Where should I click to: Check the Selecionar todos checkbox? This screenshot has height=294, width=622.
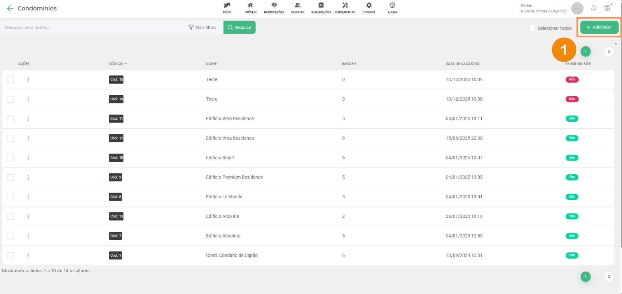(532, 28)
